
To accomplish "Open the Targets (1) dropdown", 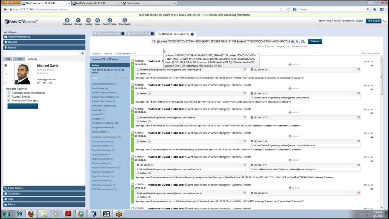I will click(283, 47).
